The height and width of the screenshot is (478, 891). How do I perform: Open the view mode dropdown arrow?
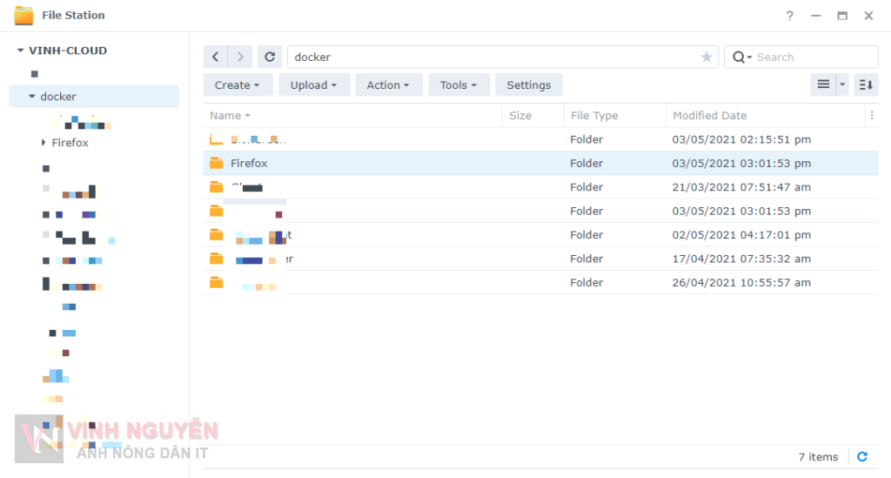point(842,84)
